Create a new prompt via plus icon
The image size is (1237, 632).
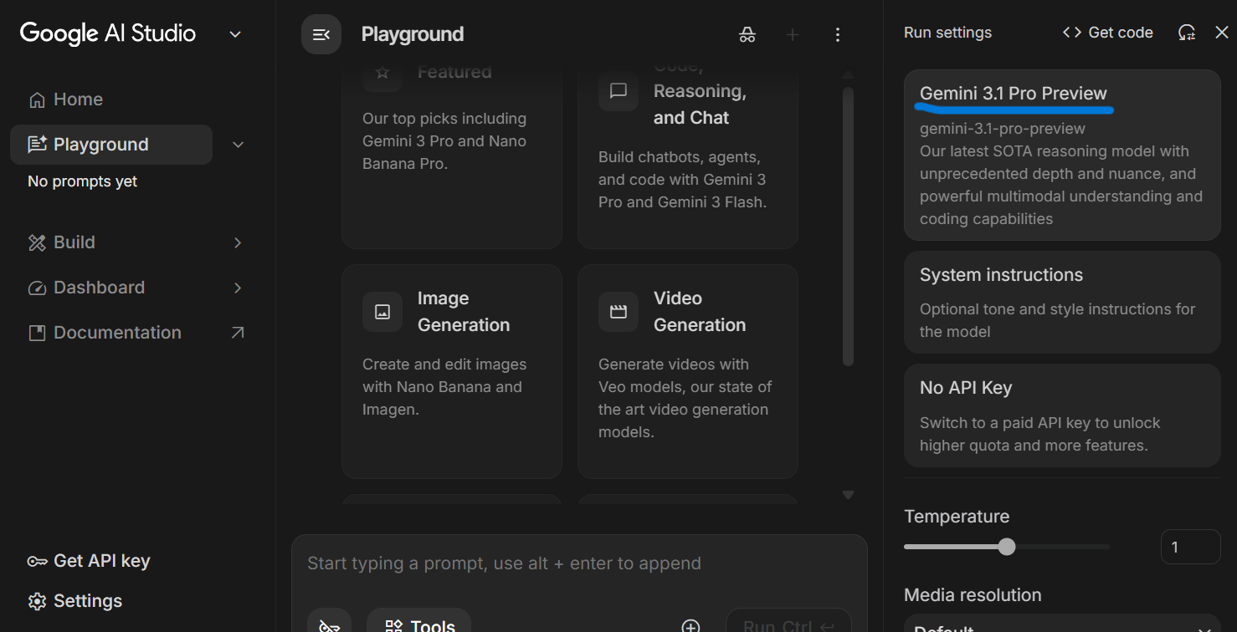pyautogui.click(x=792, y=34)
